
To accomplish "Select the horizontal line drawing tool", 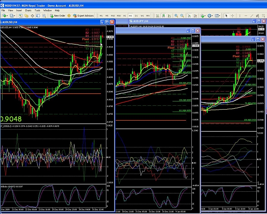I will (246, 16).
